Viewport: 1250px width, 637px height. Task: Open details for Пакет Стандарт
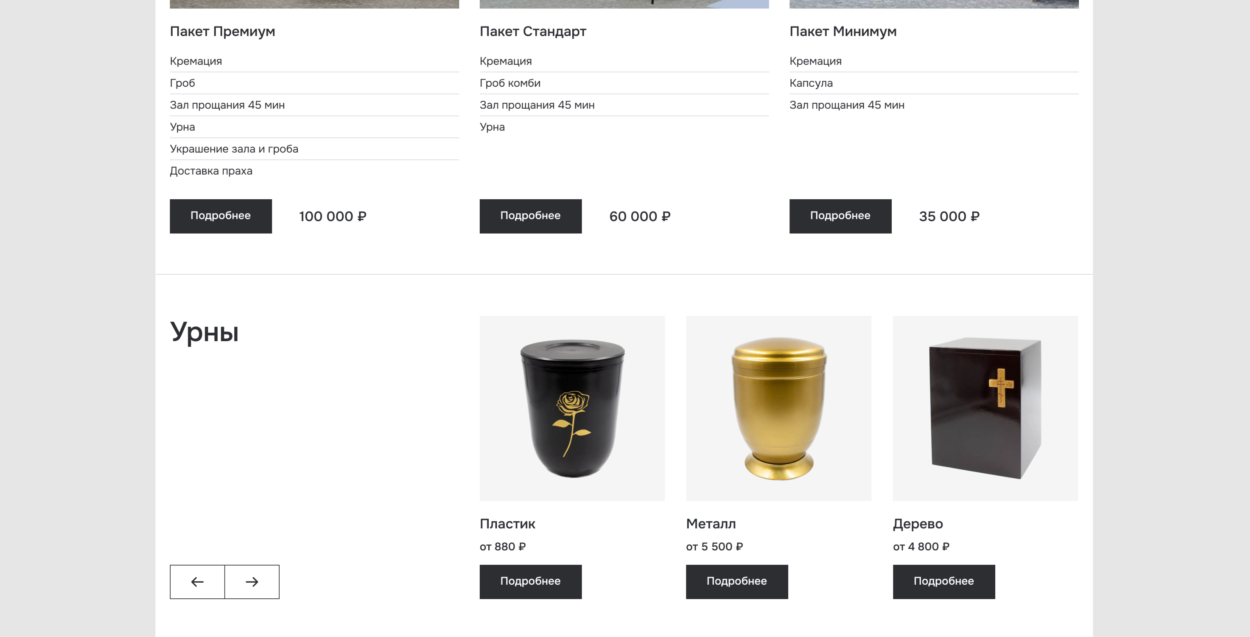pos(530,216)
